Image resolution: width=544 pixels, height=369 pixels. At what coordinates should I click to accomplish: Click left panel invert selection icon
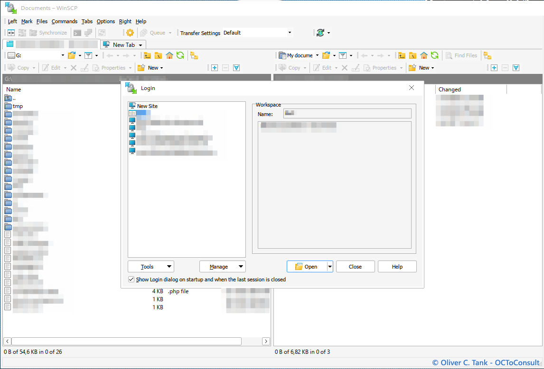(x=236, y=68)
